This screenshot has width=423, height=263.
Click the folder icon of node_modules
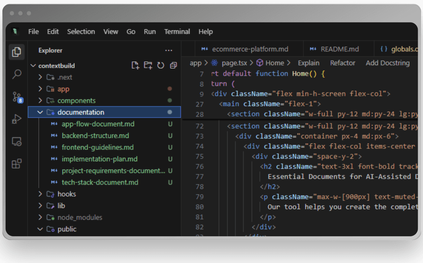tap(50, 217)
